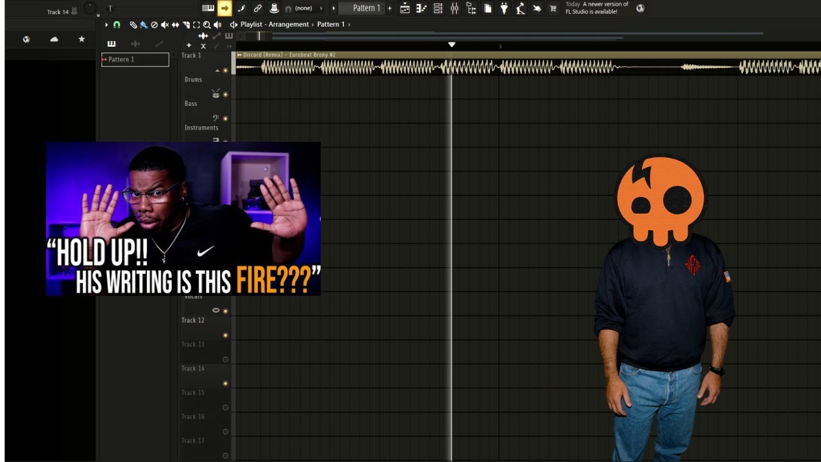This screenshot has width=821, height=462.
Task: Click the Drums track drum icon
Action: tap(216, 94)
